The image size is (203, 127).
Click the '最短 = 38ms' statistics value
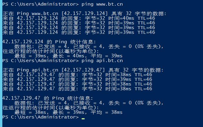point(31,112)
